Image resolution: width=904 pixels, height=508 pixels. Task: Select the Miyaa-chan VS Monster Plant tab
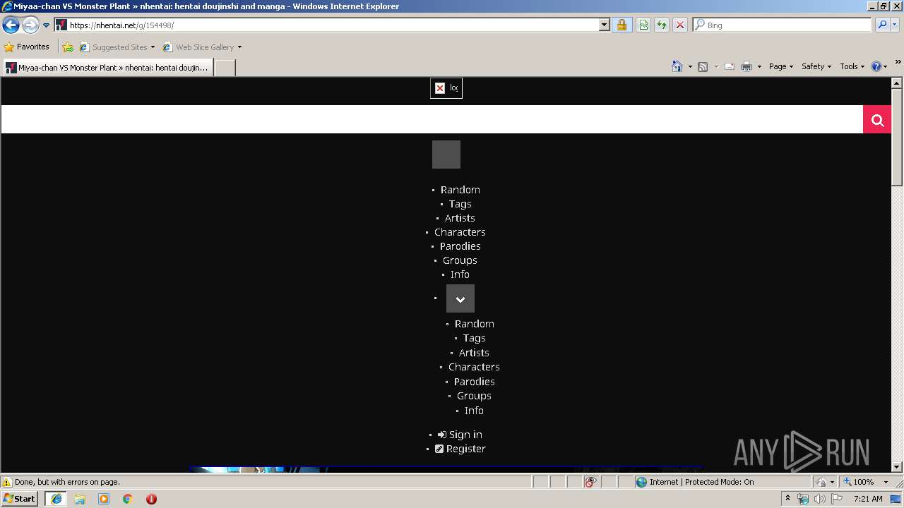coord(108,68)
